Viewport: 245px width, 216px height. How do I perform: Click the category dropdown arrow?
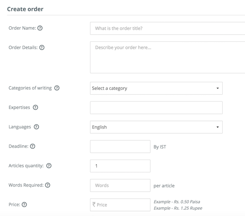click(217, 88)
